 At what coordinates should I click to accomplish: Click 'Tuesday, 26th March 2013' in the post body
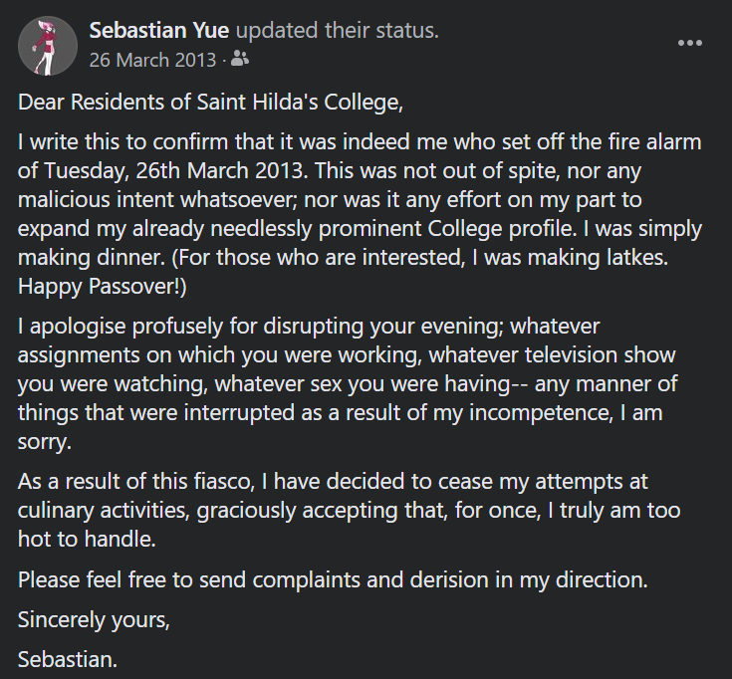173,171
